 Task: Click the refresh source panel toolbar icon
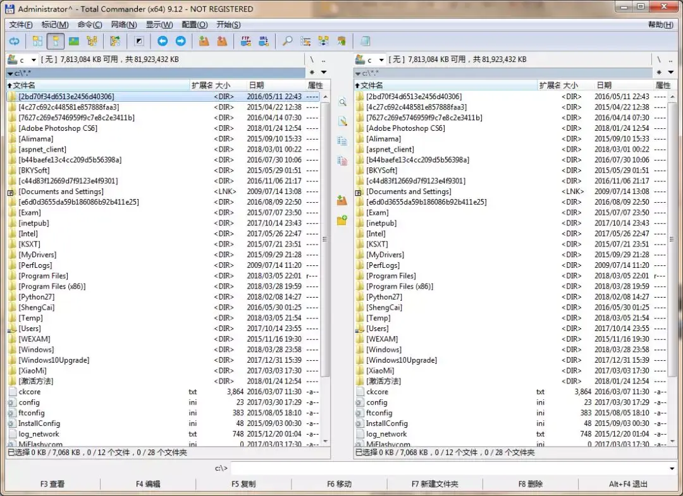click(15, 41)
